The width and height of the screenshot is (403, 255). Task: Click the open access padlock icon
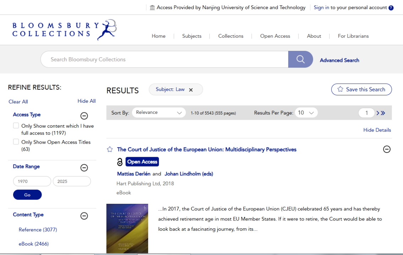point(120,162)
